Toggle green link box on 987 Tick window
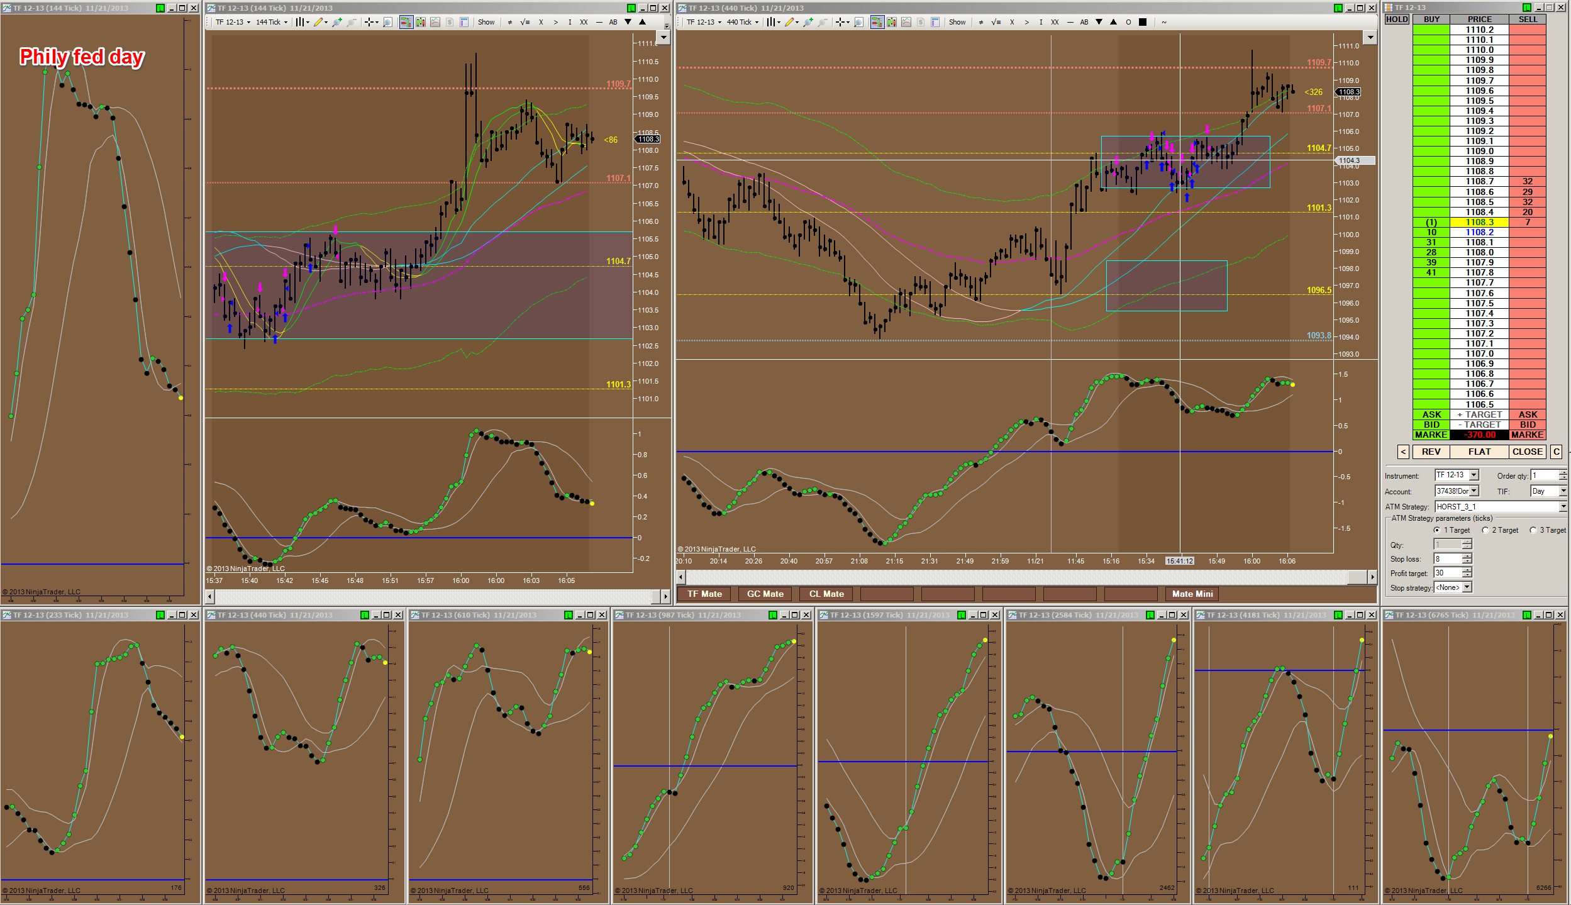 [772, 615]
